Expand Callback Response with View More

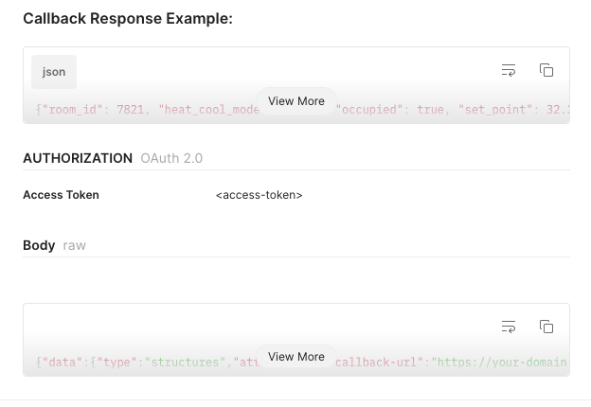pyautogui.click(x=296, y=101)
